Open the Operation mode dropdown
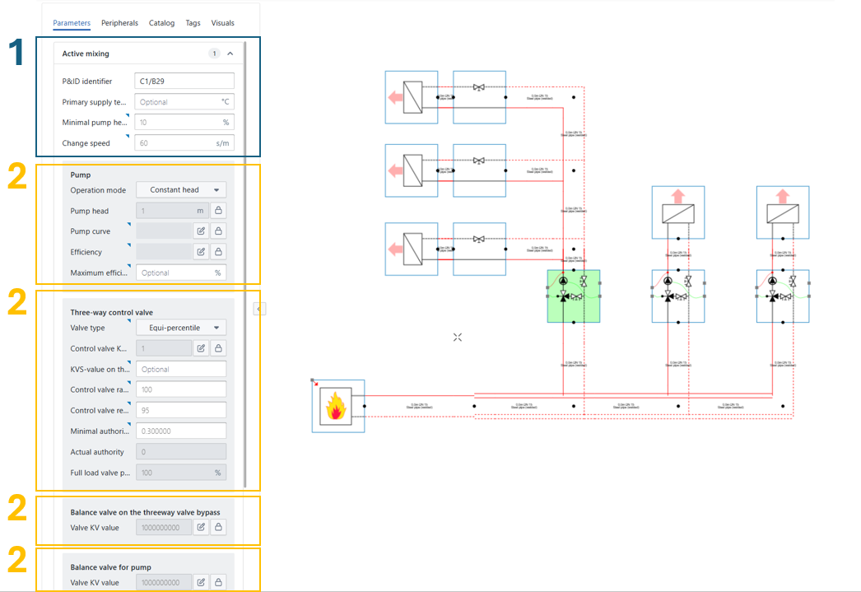The width and height of the screenshot is (861, 592). click(181, 190)
